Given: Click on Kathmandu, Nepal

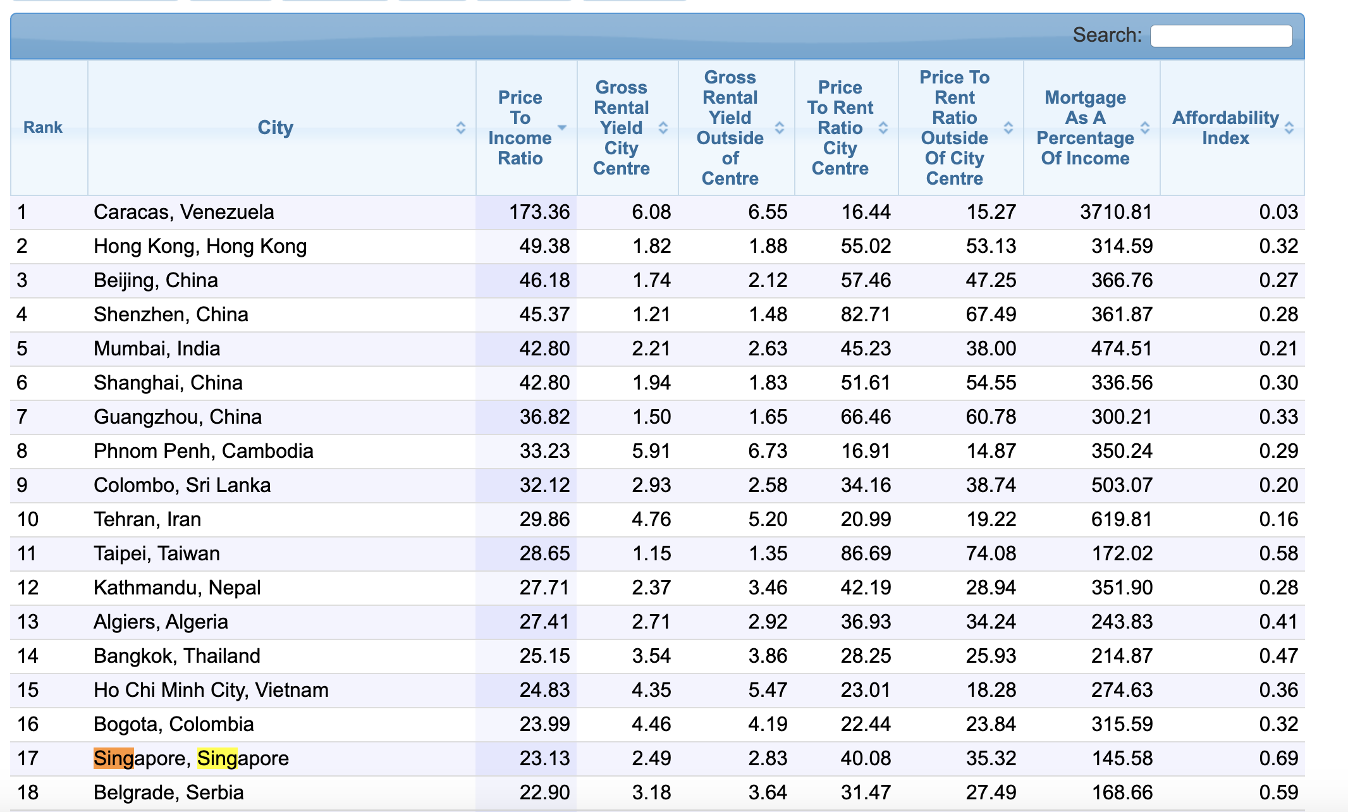Looking at the screenshot, I should 177,587.
